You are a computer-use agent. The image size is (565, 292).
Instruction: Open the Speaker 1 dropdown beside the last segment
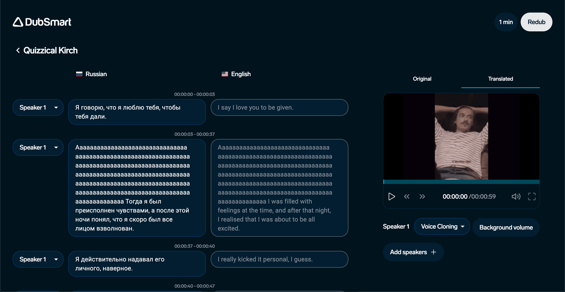pos(38,259)
